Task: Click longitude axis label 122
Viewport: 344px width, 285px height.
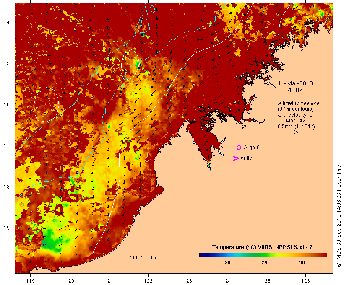Action: click(148, 281)
